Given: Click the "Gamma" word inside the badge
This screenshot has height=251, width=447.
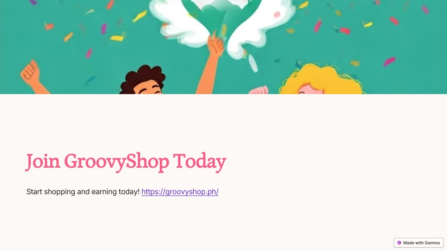Looking at the screenshot, I should [x=432, y=243].
